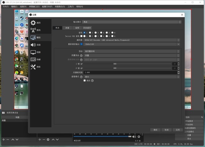
Task: Click 退出 in the controls panel
Action: [189, 139]
